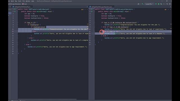Image resolution: width=180 pixels, height=101 pixels.
Task: Open the user account icon menu
Action: [139, 4]
